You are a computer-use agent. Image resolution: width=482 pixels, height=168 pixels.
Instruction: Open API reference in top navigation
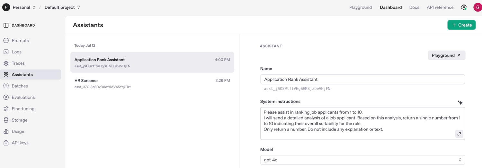440,7
